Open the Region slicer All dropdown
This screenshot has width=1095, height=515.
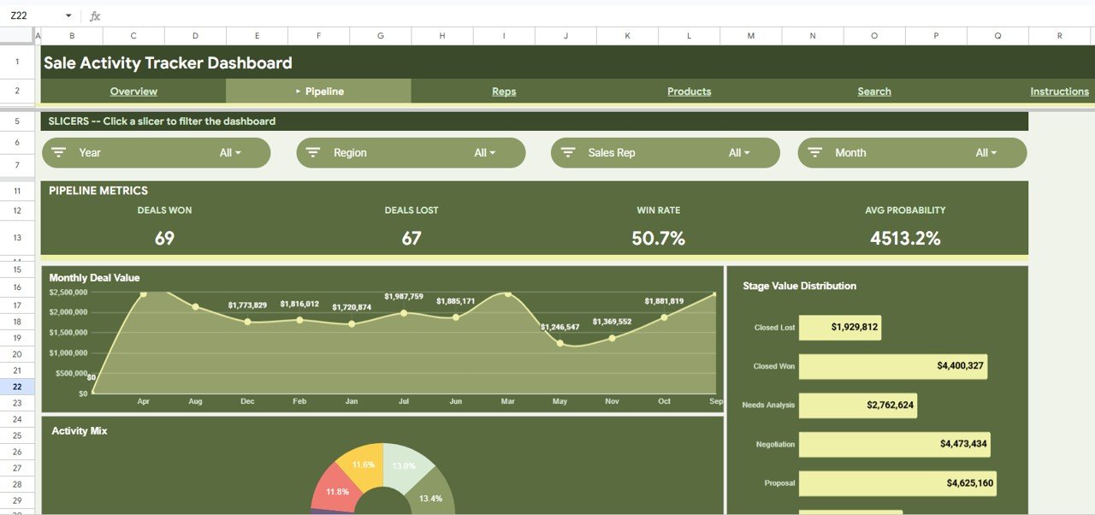[486, 152]
